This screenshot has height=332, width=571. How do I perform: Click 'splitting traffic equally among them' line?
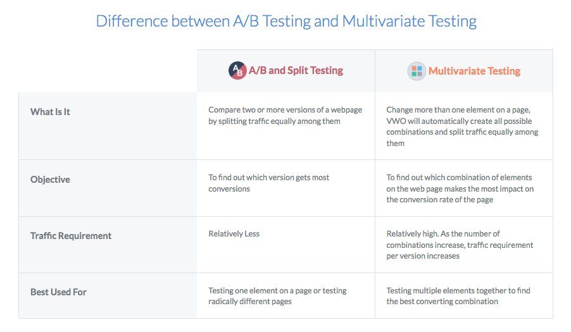click(274, 121)
